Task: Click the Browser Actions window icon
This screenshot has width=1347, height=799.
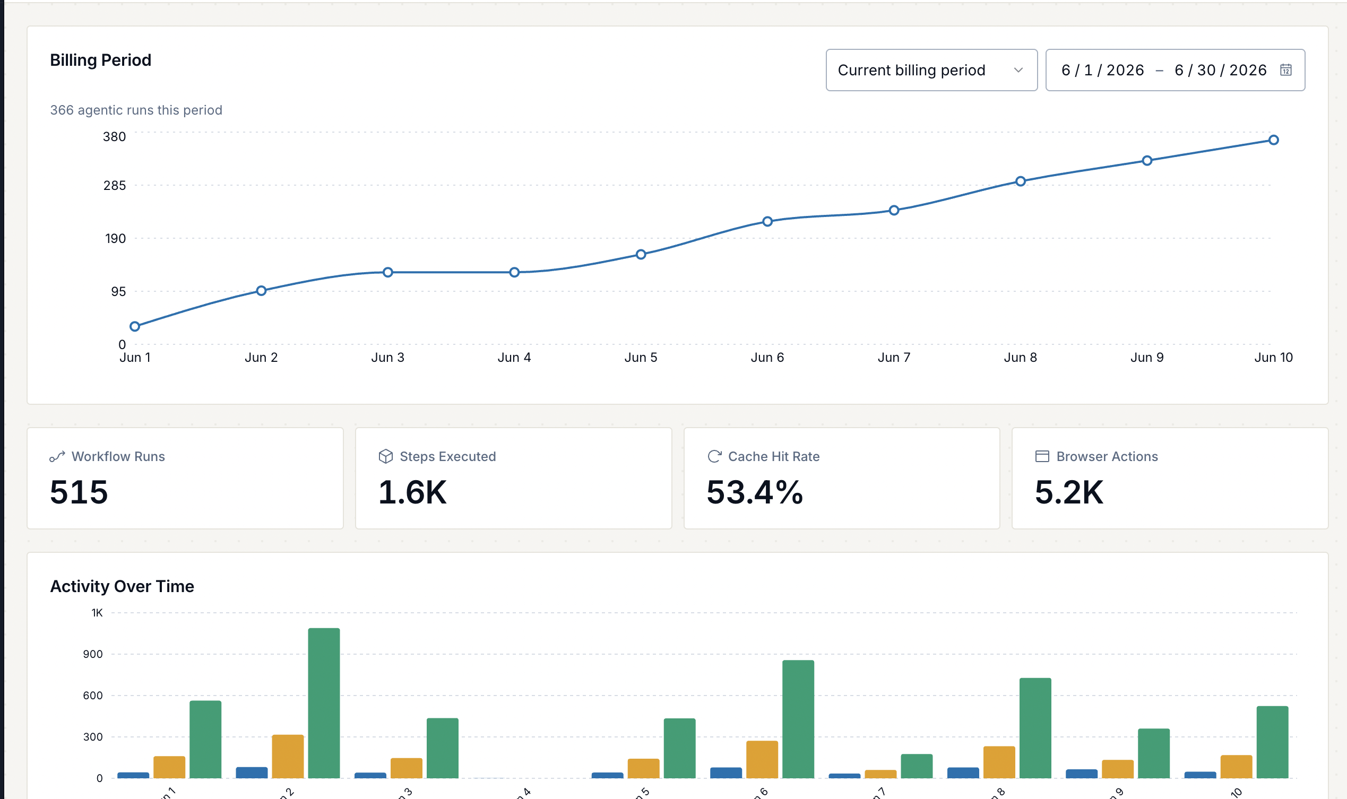Action: [1042, 457]
